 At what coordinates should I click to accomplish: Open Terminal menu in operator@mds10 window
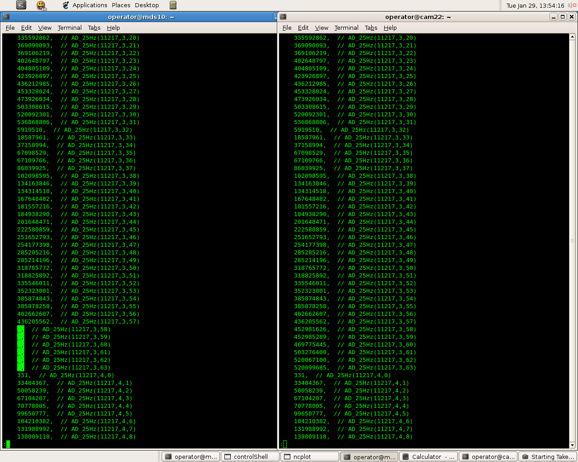[70, 28]
